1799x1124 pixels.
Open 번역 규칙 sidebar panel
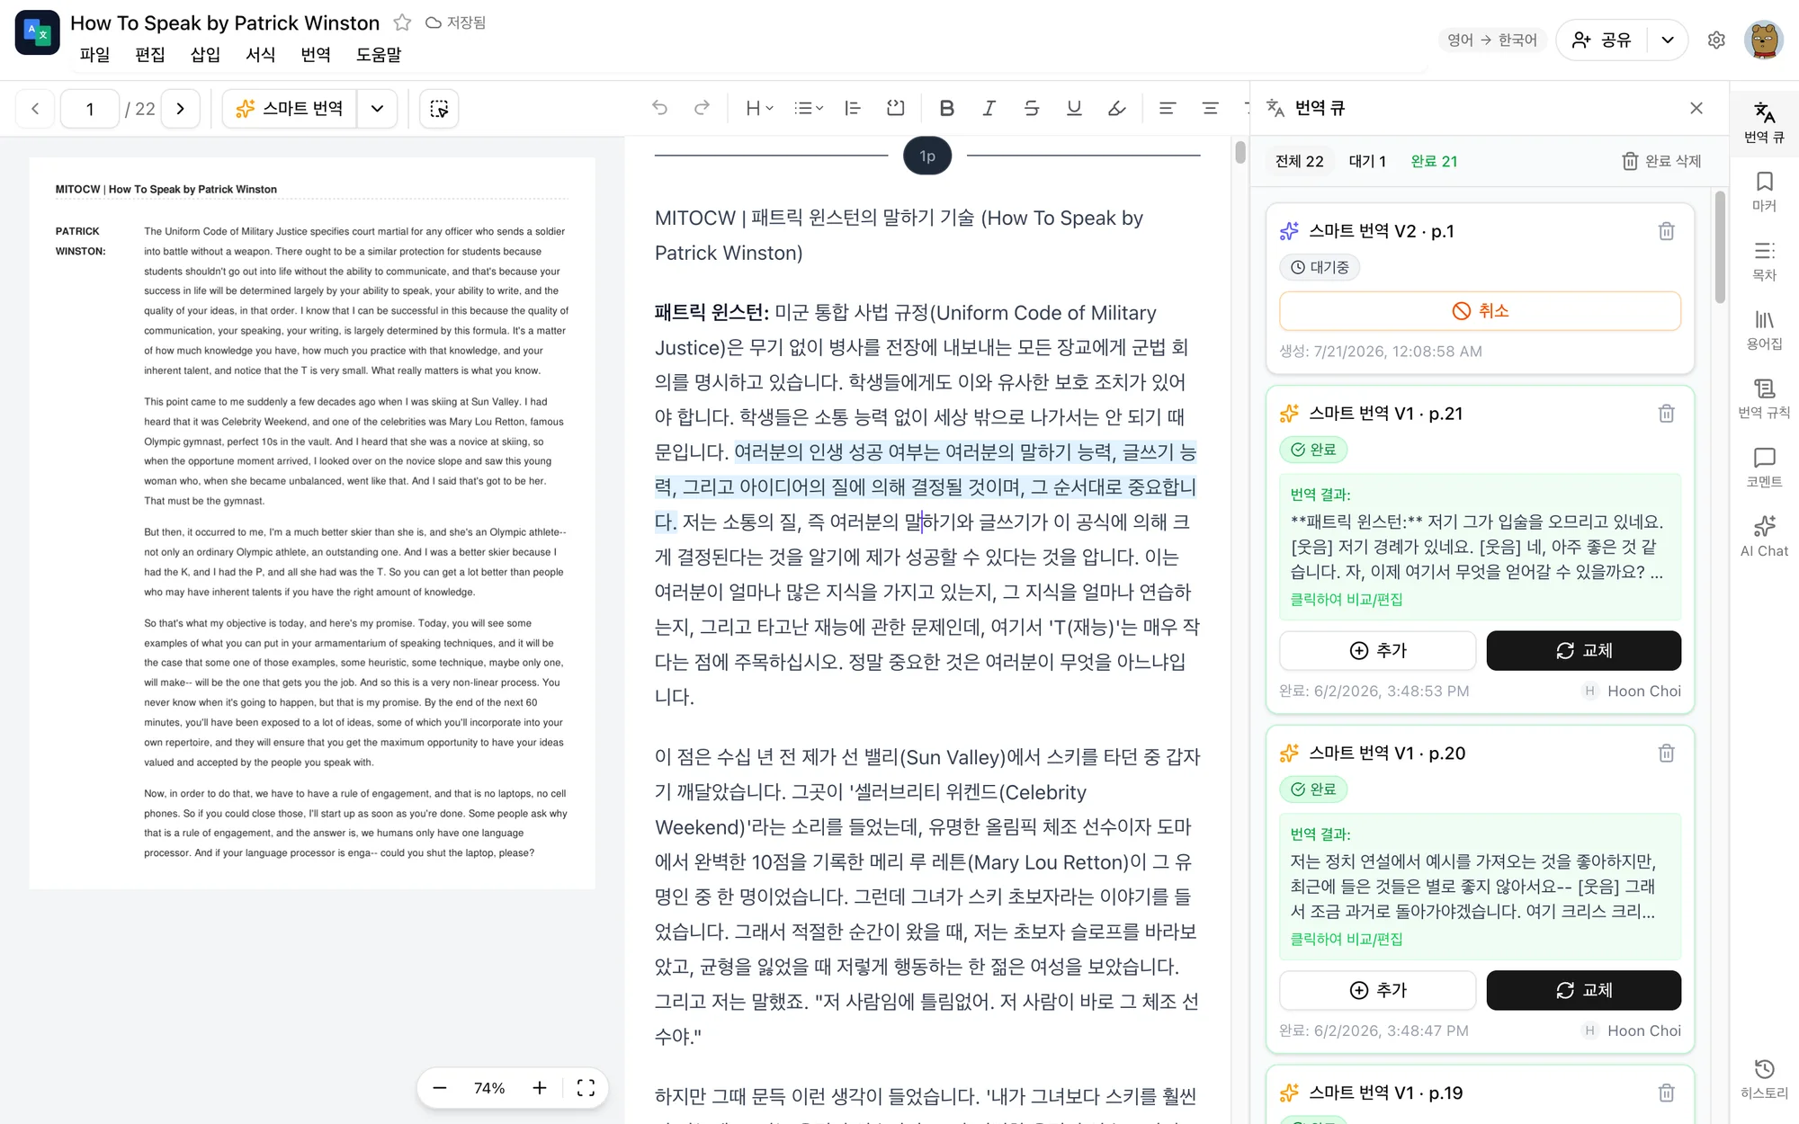tap(1764, 398)
